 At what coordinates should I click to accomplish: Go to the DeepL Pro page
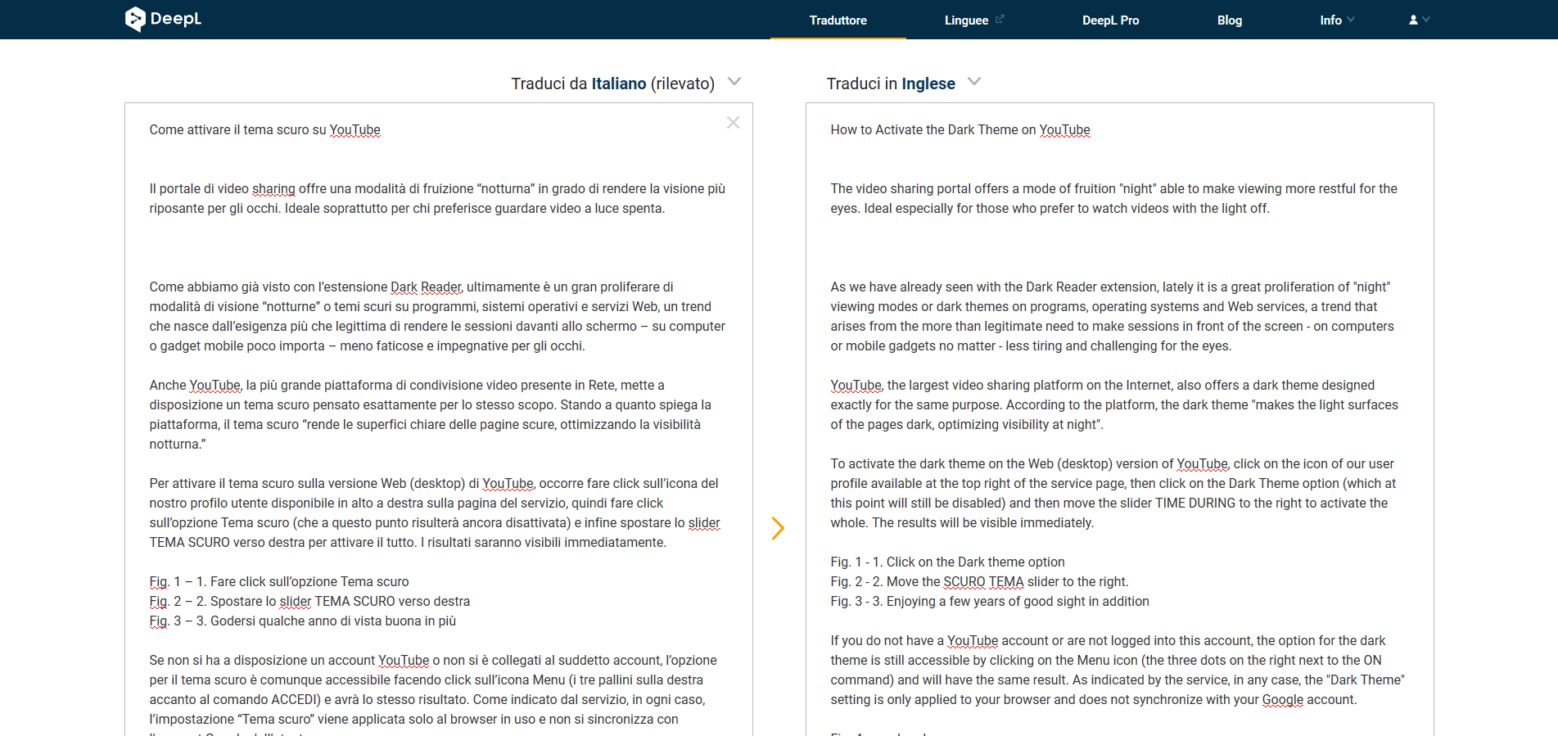tap(1110, 20)
